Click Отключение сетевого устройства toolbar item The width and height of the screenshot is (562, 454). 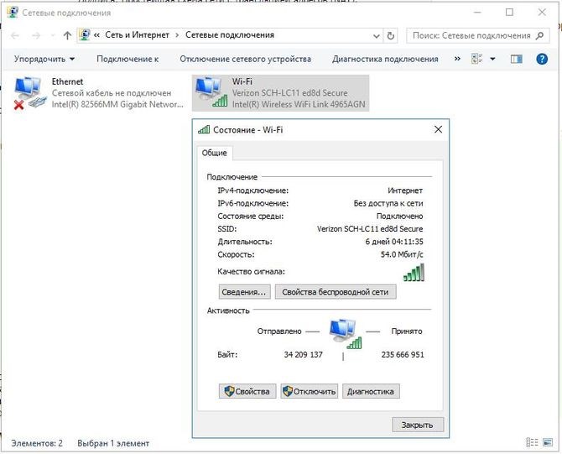coord(246,59)
